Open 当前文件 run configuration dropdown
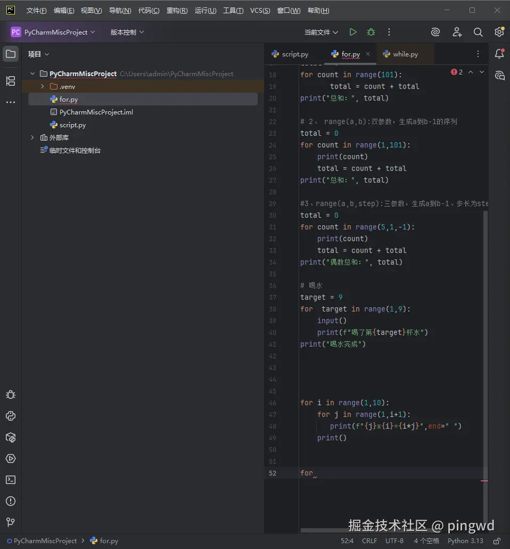Screen dimensions: 510x549 pos(321,32)
